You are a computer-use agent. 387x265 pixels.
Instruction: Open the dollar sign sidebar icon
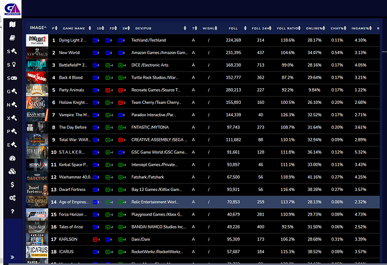point(12,185)
